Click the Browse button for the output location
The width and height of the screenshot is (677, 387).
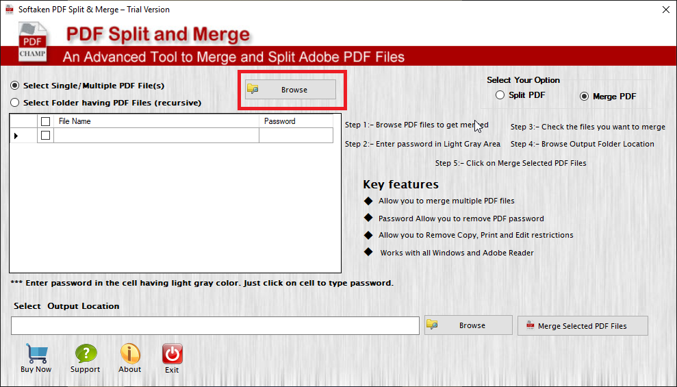pyautogui.click(x=468, y=325)
